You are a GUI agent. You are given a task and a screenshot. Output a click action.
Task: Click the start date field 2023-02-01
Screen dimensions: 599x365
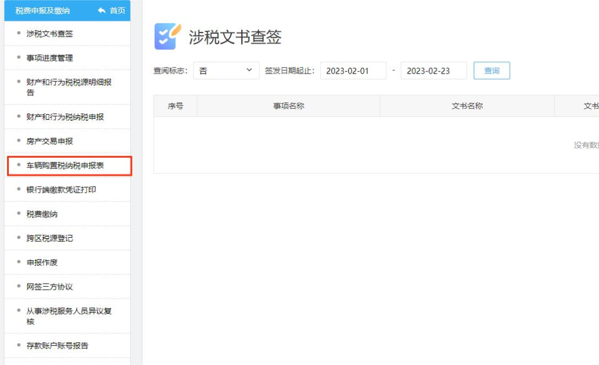pyautogui.click(x=353, y=70)
